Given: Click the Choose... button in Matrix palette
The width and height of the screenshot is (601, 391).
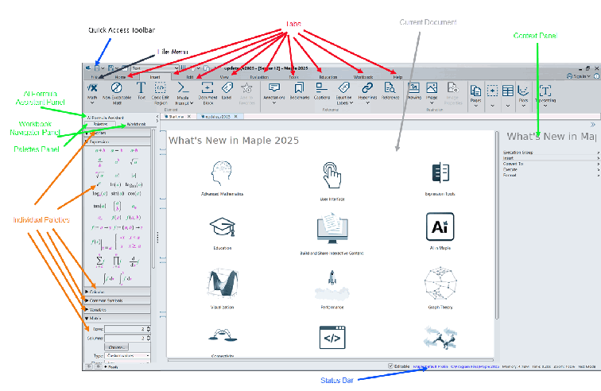Looking at the screenshot, I should coord(118,346).
